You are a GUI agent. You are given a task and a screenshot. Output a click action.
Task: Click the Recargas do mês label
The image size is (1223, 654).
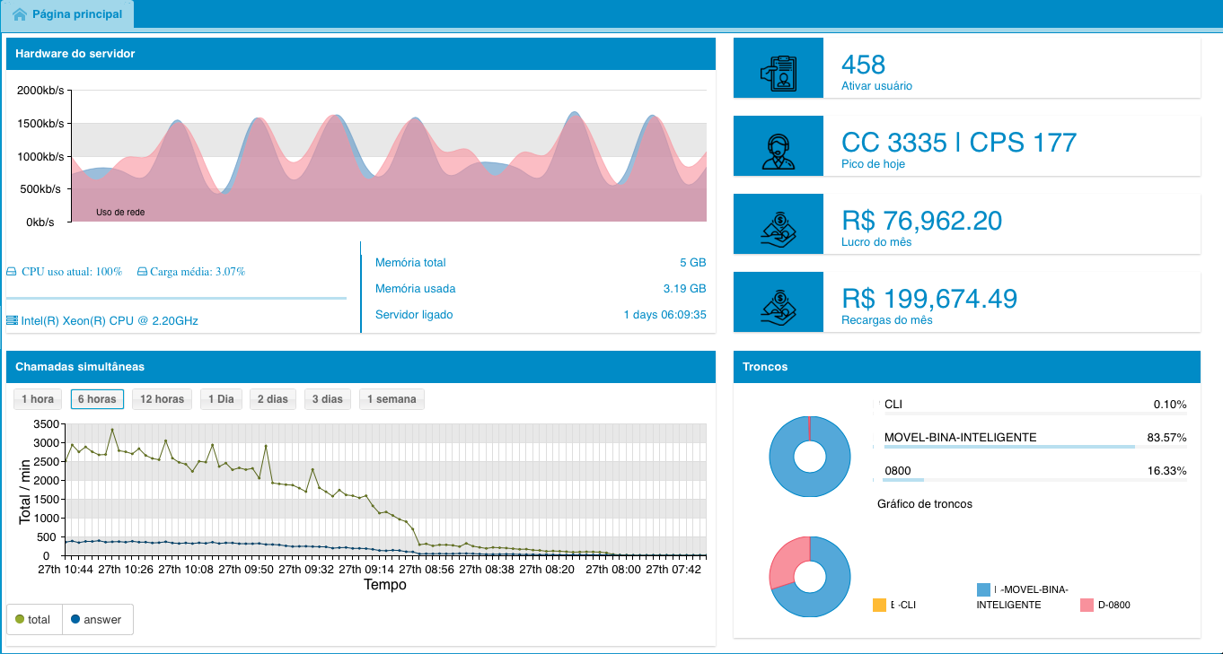(x=886, y=320)
